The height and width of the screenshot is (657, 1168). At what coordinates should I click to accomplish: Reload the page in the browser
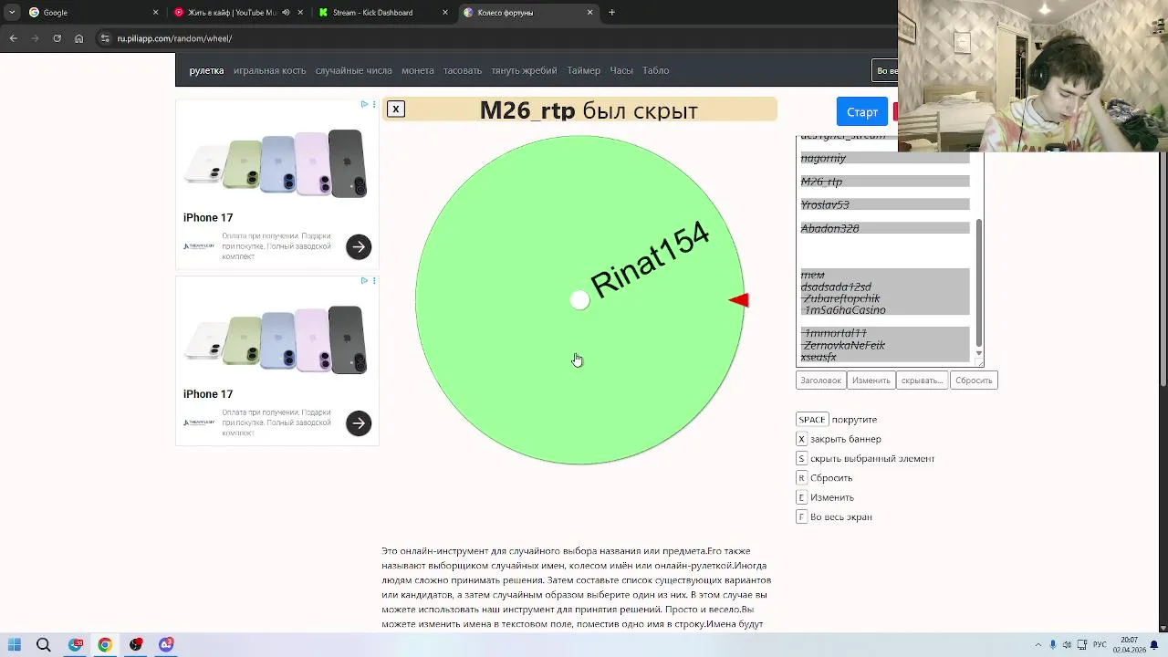57,38
